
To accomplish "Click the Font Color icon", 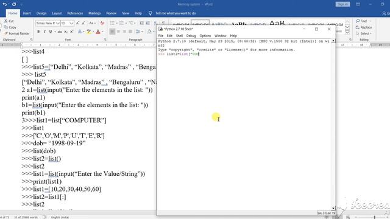I will [x=98, y=32].
